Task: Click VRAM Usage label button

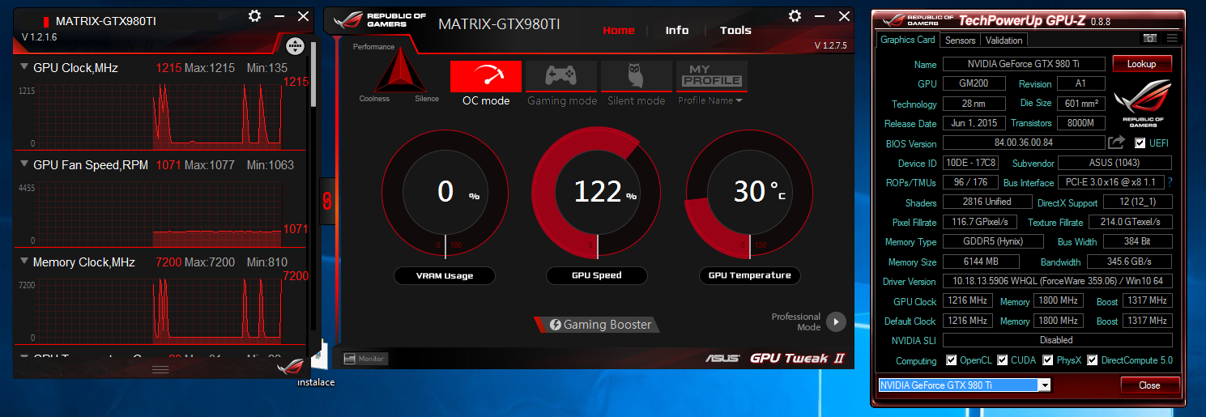Action: tap(445, 275)
